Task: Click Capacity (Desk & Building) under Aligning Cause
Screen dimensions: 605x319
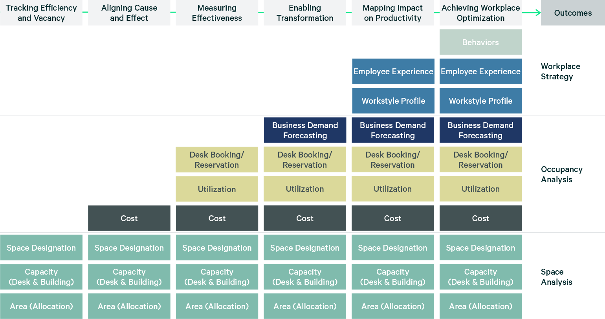Action: point(129,277)
